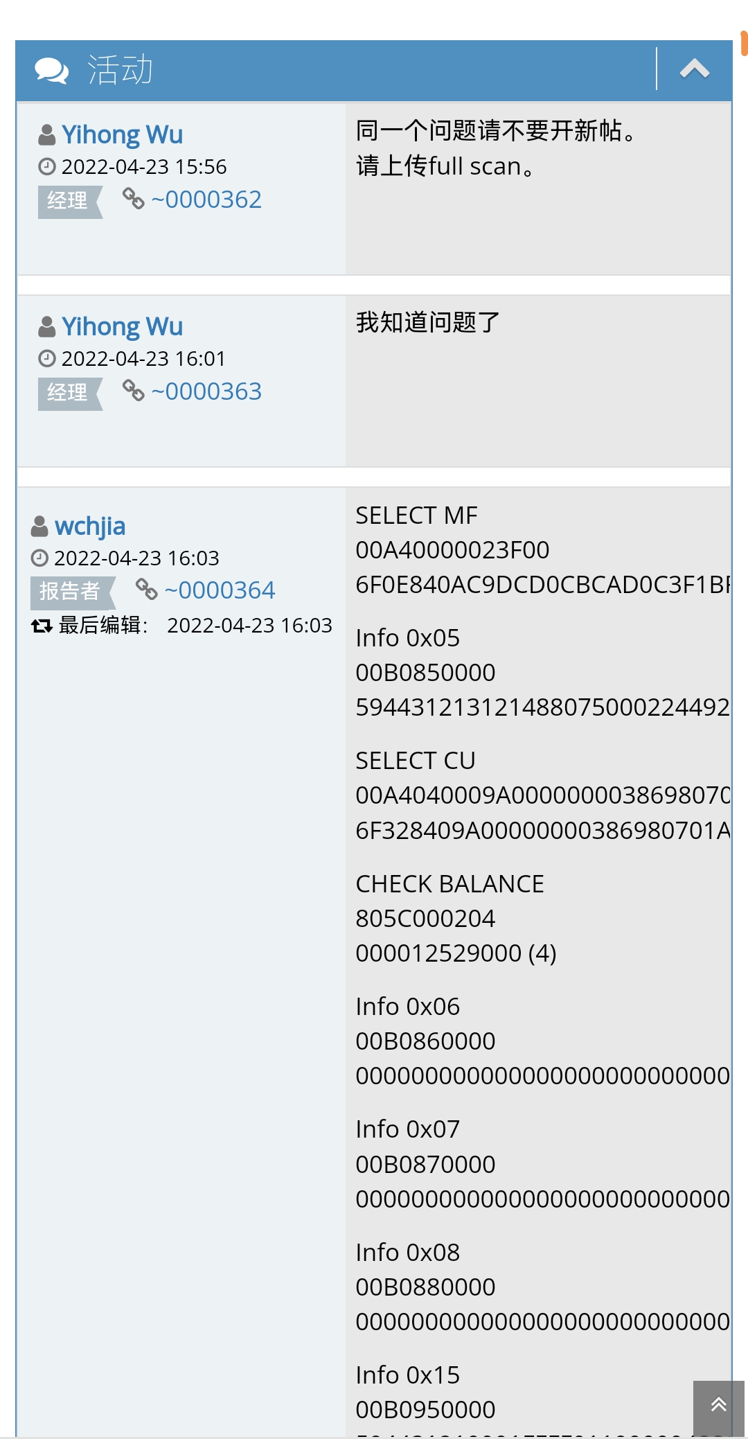The width and height of the screenshot is (748, 1439).
Task: Open wchjia user profile link
Action: [x=90, y=527]
